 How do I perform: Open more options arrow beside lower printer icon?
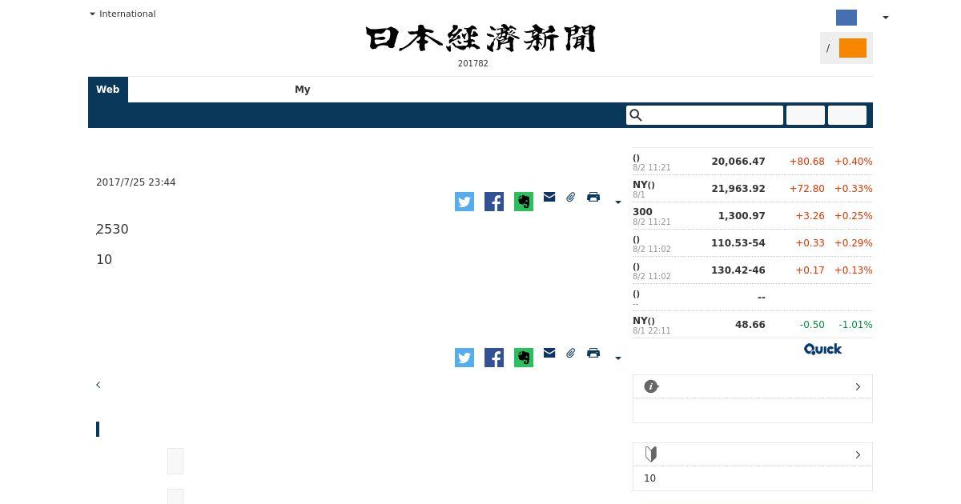pyautogui.click(x=617, y=358)
